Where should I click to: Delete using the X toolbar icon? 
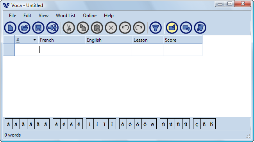111,28
